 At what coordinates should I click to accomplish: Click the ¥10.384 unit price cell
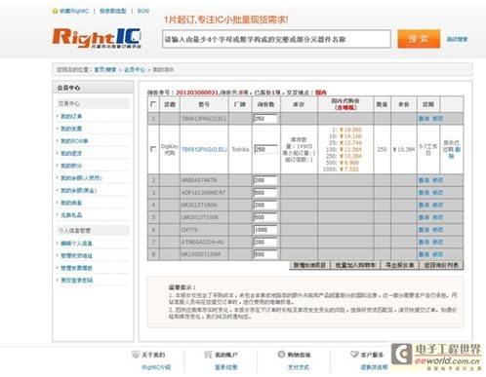[x=403, y=149]
